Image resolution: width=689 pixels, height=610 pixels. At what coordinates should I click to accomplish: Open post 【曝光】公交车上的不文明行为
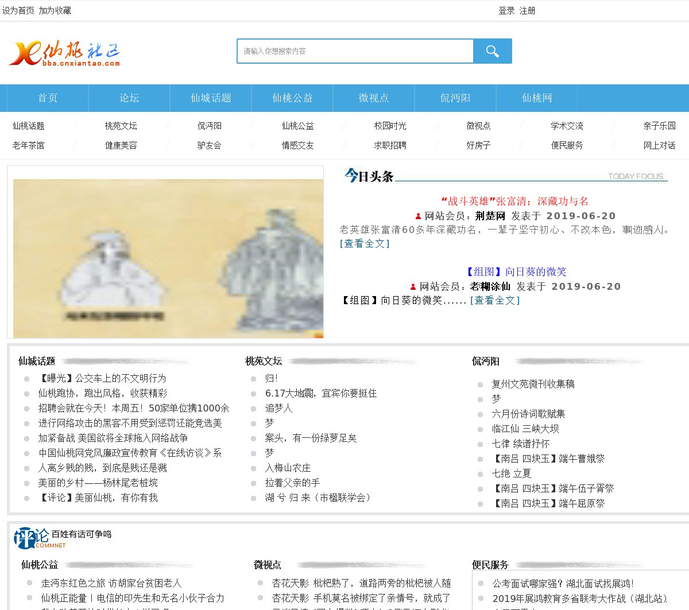(x=102, y=379)
